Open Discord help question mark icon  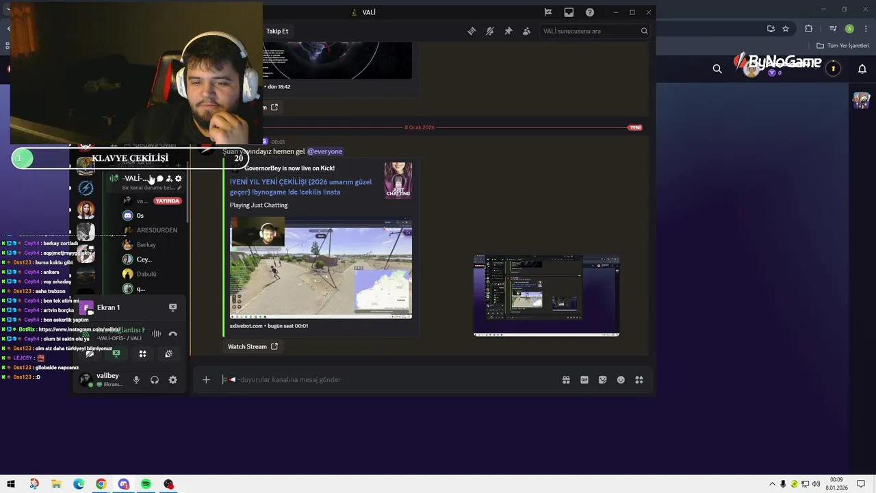(590, 12)
